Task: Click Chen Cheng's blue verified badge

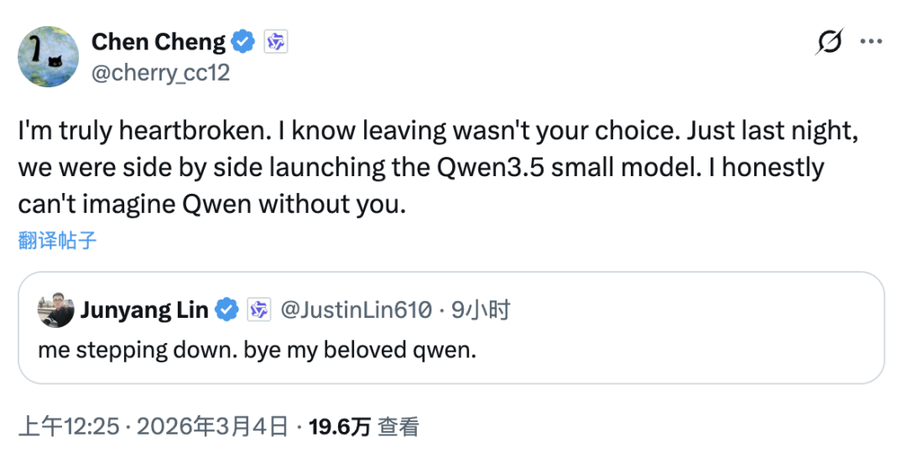Action: tap(244, 42)
